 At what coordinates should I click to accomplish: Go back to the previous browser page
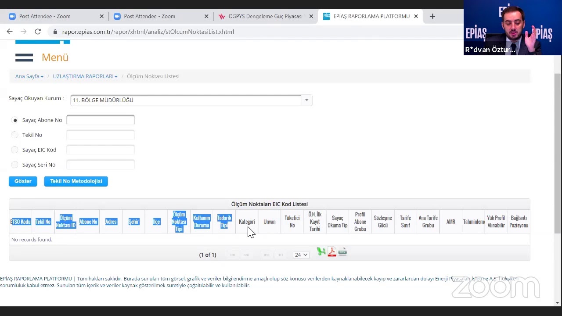pos(10,32)
